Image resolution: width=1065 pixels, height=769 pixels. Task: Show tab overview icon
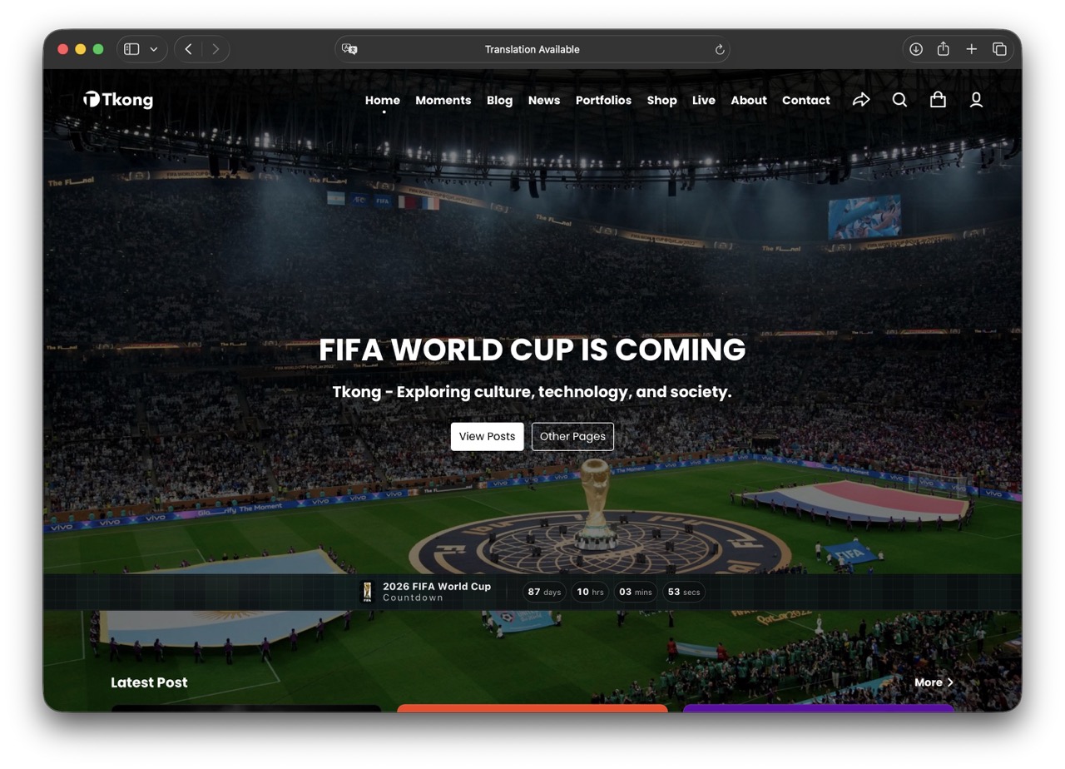click(999, 49)
